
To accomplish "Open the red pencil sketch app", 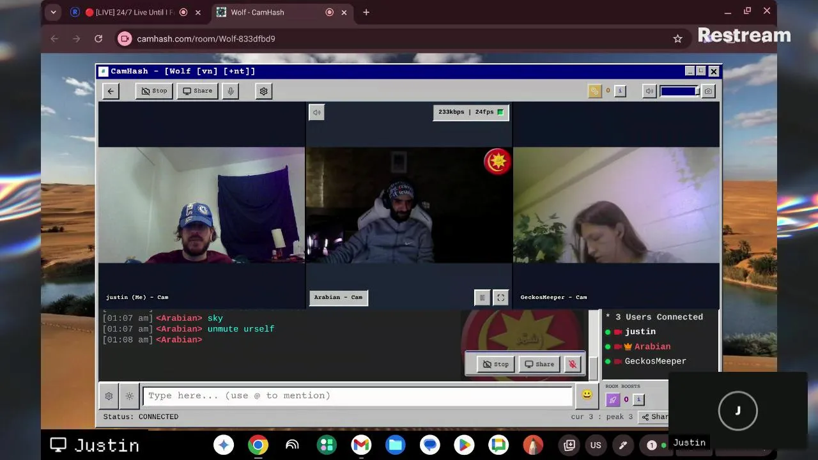I will (x=533, y=445).
